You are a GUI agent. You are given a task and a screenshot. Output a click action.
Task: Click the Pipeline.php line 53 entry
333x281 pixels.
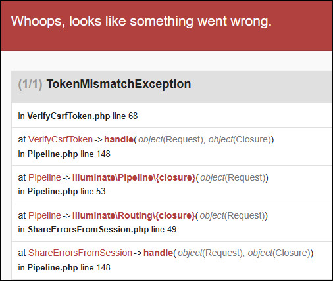(62, 192)
